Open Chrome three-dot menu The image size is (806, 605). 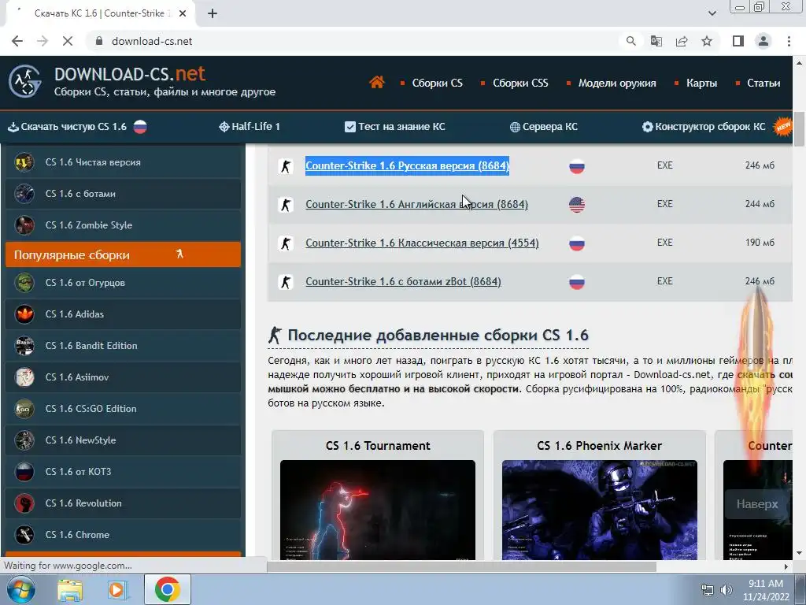(x=789, y=41)
